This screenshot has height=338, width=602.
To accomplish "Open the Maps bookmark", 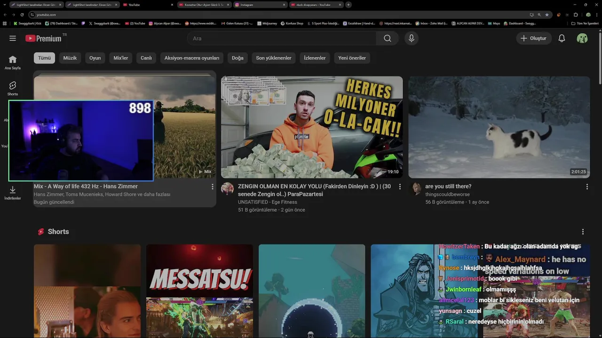I will 494,23.
